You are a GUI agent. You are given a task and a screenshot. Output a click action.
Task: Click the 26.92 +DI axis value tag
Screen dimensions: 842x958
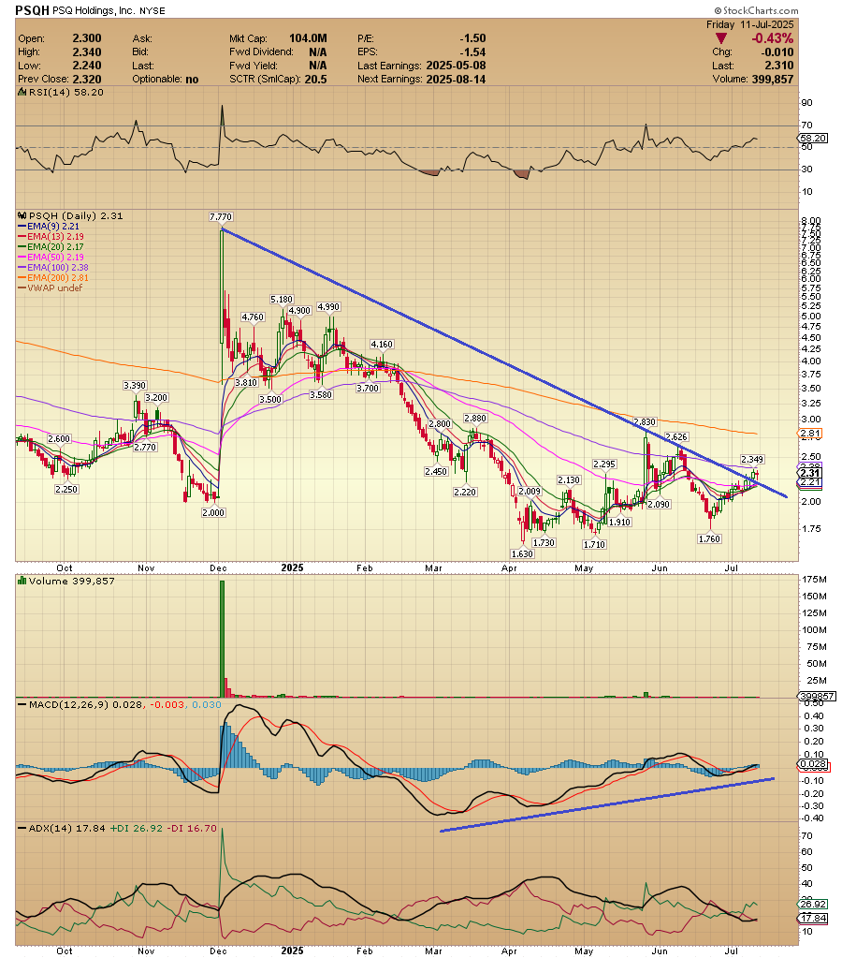click(813, 905)
